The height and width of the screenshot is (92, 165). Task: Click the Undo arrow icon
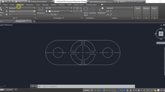click(x=19, y=2)
